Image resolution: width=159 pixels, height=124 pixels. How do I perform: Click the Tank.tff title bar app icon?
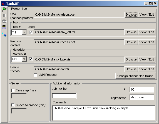click(x=3, y=4)
